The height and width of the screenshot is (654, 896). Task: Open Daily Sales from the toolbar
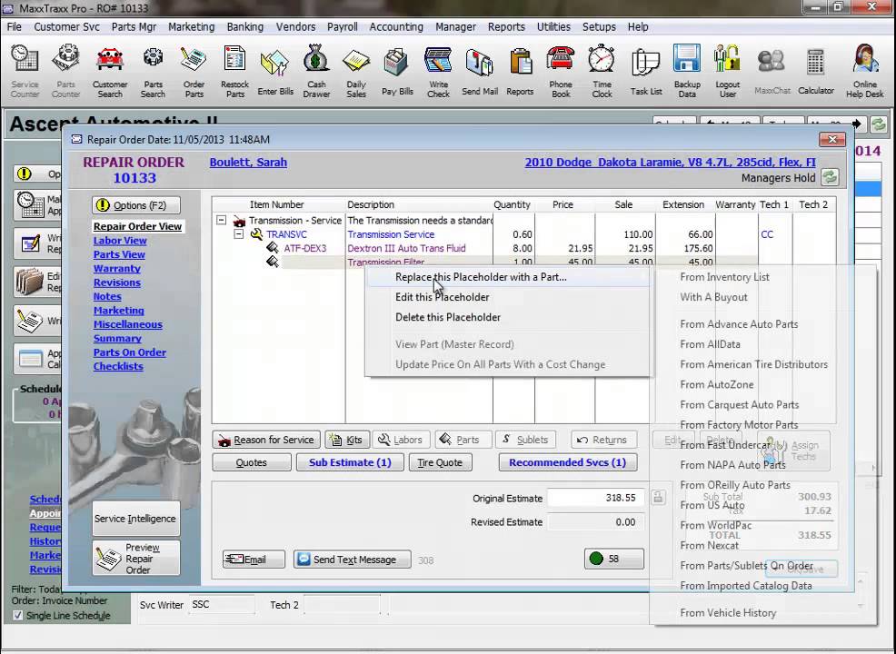click(x=356, y=71)
